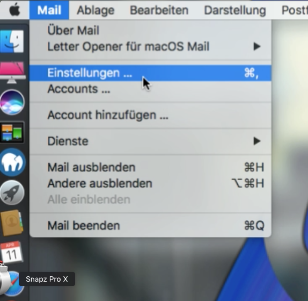This screenshot has height=301, width=308.
Task: Open Contacts address book in Dock
Action: pos(12,223)
